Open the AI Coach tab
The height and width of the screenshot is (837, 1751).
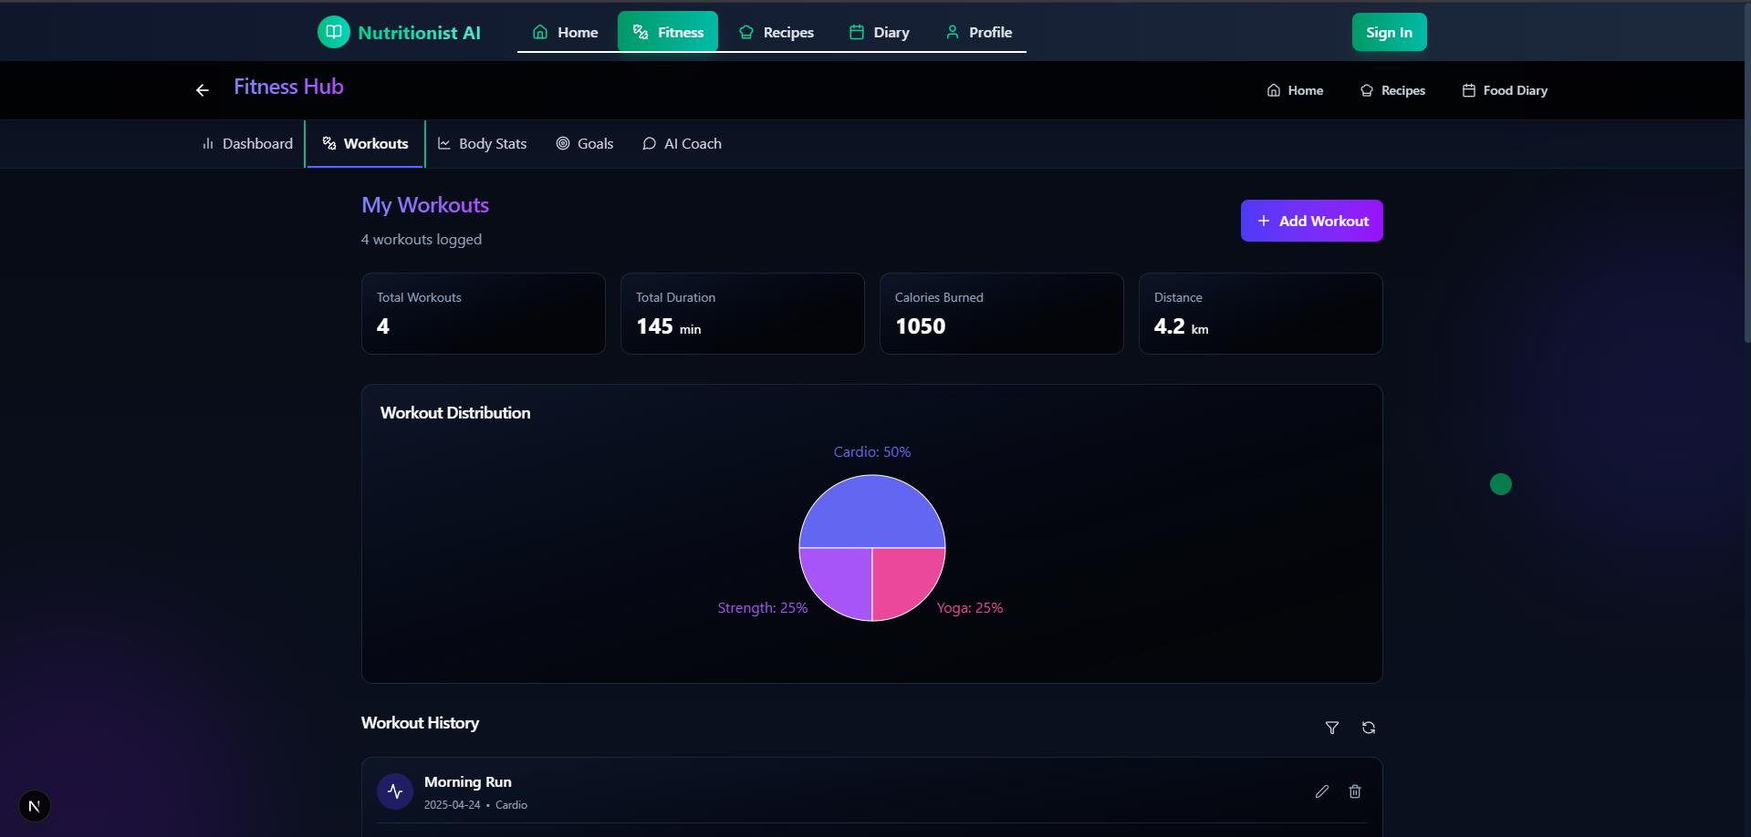[x=682, y=144]
